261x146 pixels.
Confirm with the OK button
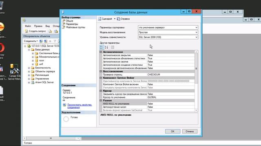tap(173, 131)
